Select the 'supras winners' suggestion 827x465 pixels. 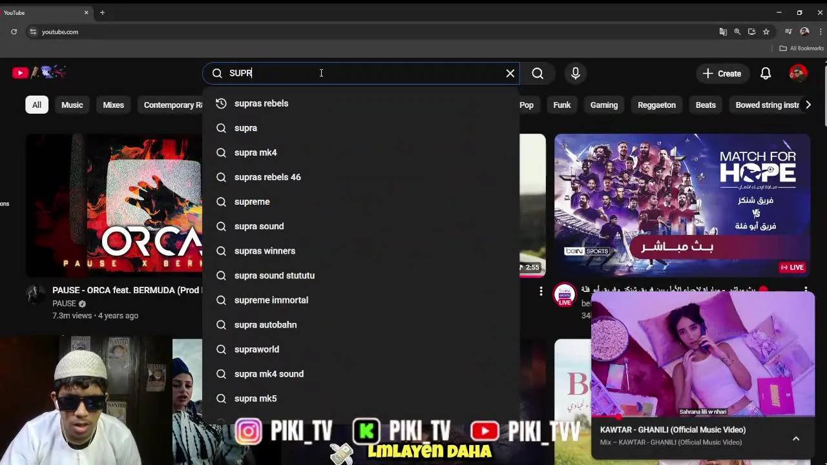[361, 251]
